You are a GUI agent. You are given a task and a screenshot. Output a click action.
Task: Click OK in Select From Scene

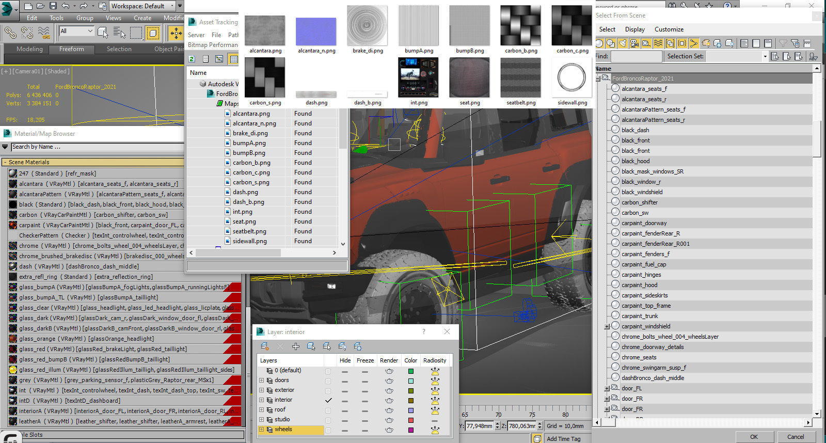pos(754,437)
